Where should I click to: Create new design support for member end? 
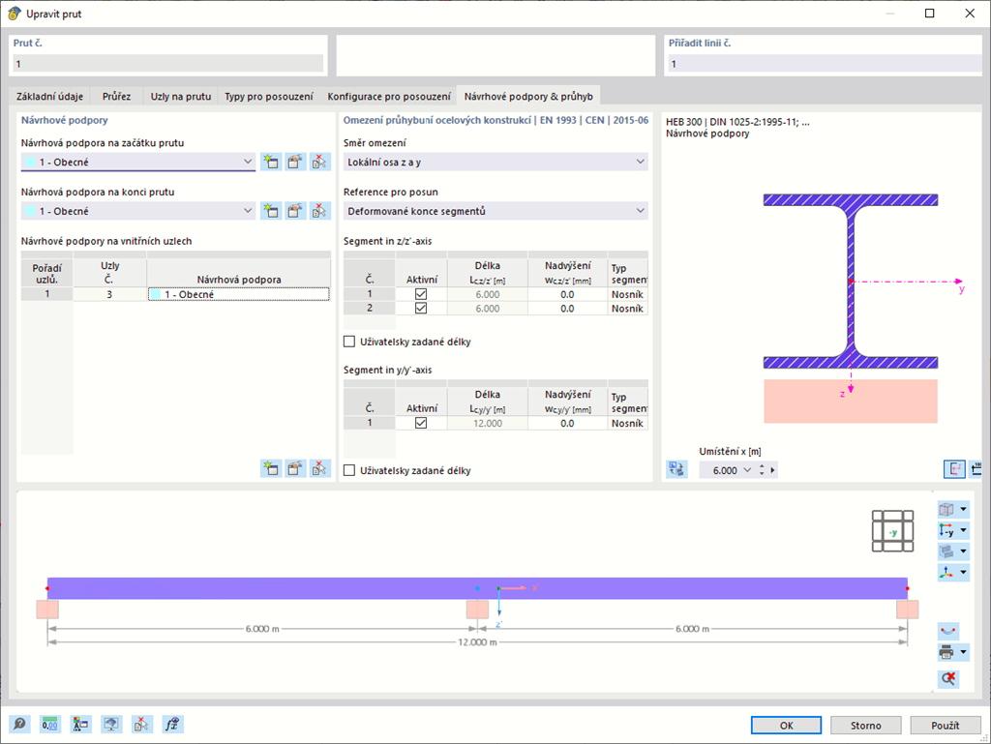[x=271, y=211]
